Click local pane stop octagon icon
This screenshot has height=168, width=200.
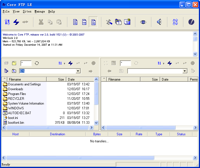tap(94, 63)
